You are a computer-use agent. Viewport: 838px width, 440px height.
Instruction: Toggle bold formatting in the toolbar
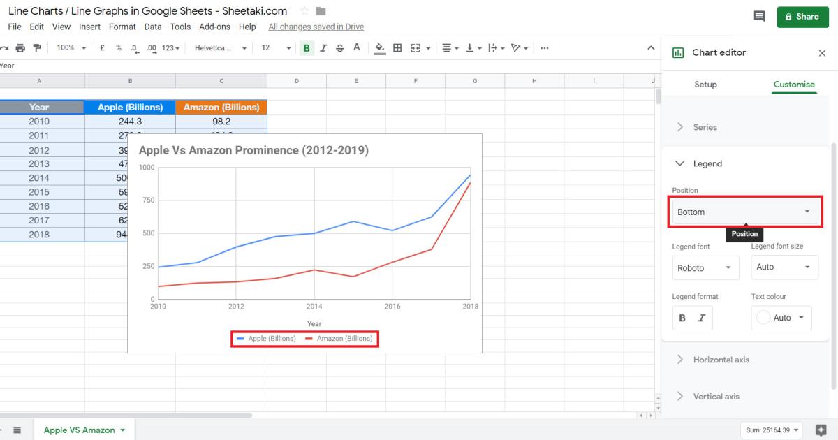[306, 47]
